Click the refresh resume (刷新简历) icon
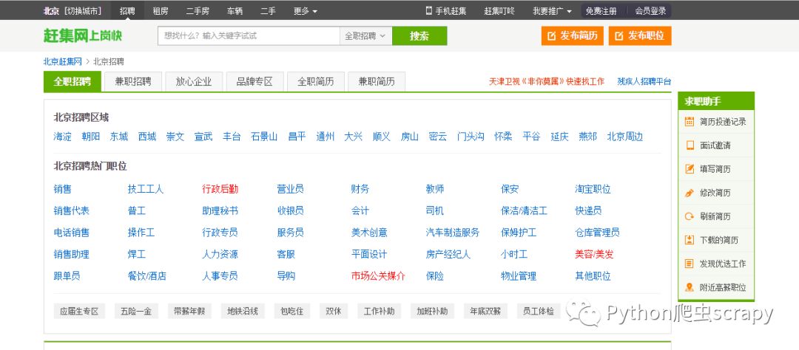Image resolution: width=799 pixels, height=350 pixels. point(690,216)
